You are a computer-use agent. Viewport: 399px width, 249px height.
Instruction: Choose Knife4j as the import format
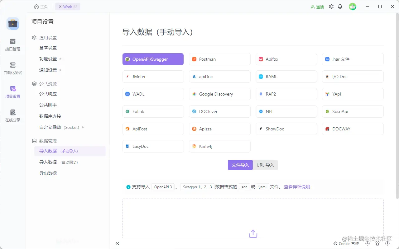[x=220, y=146]
